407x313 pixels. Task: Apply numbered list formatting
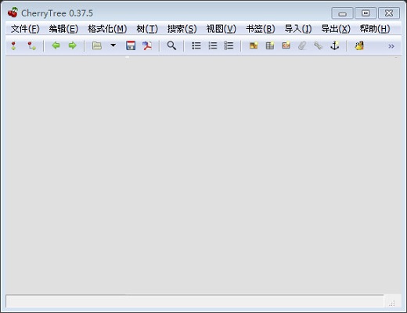213,45
